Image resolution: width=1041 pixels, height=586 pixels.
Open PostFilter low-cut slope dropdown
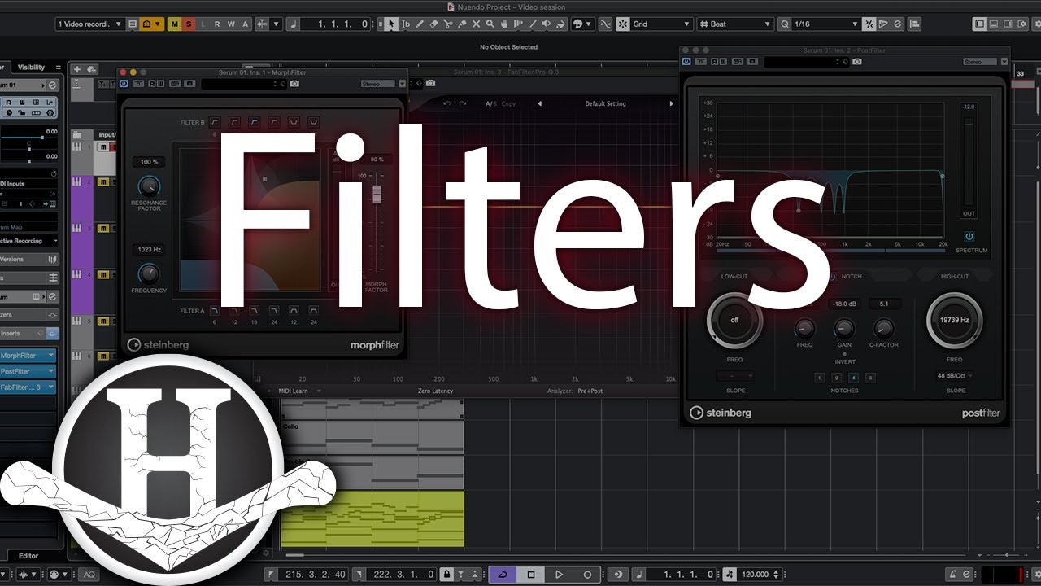(x=734, y=375)
